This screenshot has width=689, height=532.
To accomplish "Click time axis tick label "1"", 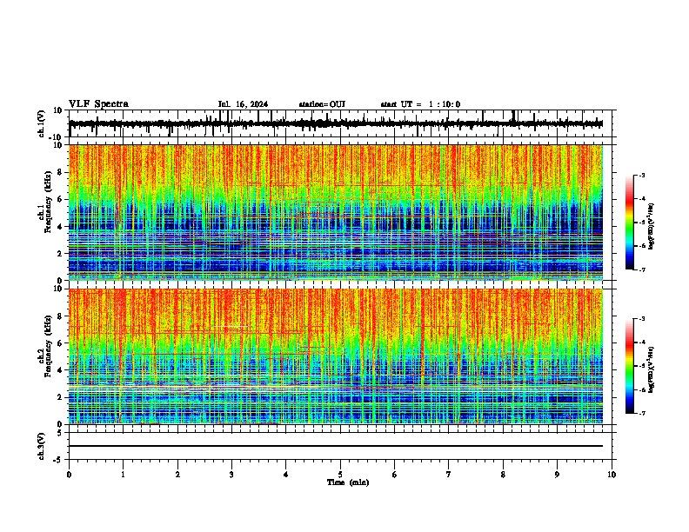I will pos(123,475).
